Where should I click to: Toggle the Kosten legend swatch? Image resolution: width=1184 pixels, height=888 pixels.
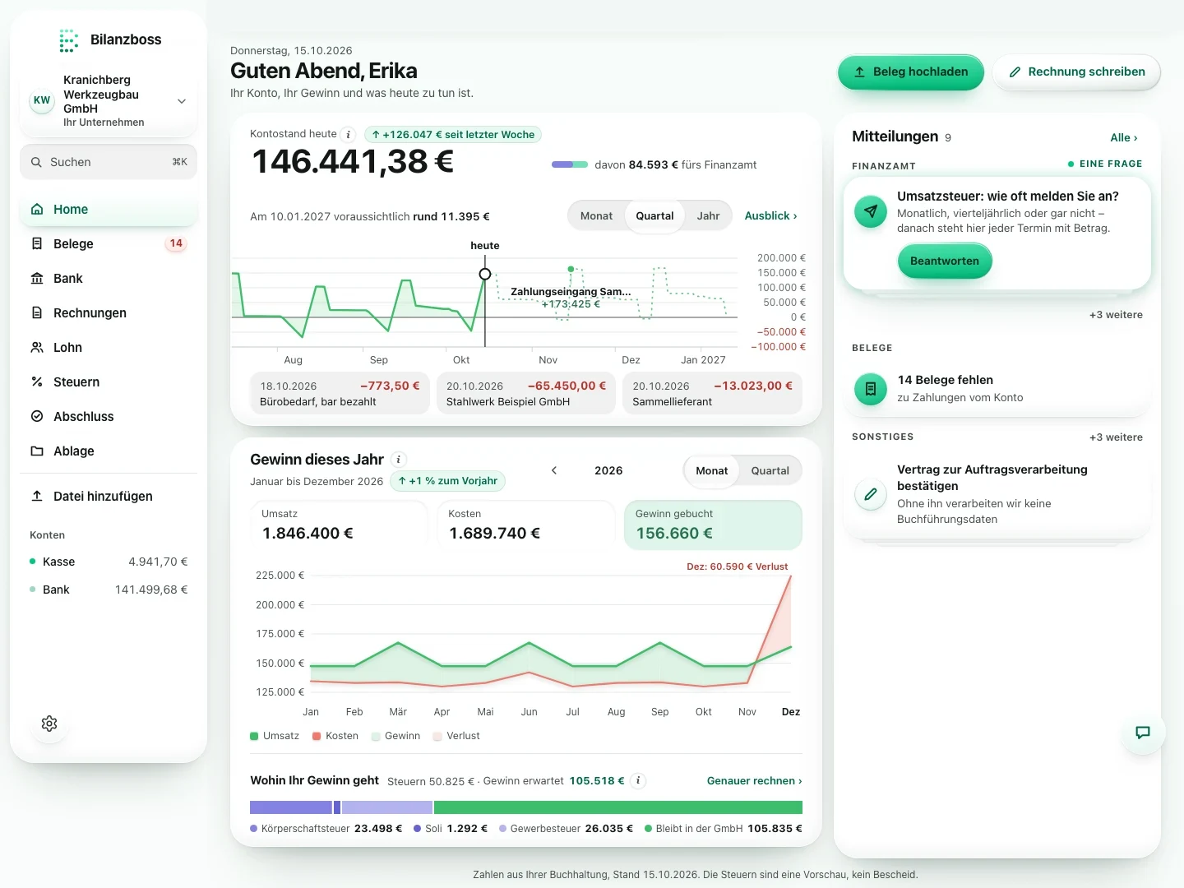point(317,736)
